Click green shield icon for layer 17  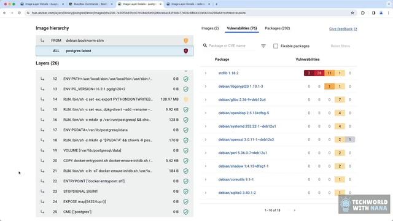point(185,130)
